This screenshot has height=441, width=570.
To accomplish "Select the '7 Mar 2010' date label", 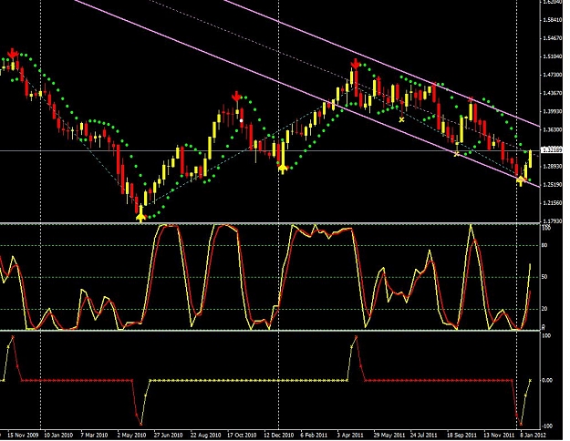I will point(94,435).
